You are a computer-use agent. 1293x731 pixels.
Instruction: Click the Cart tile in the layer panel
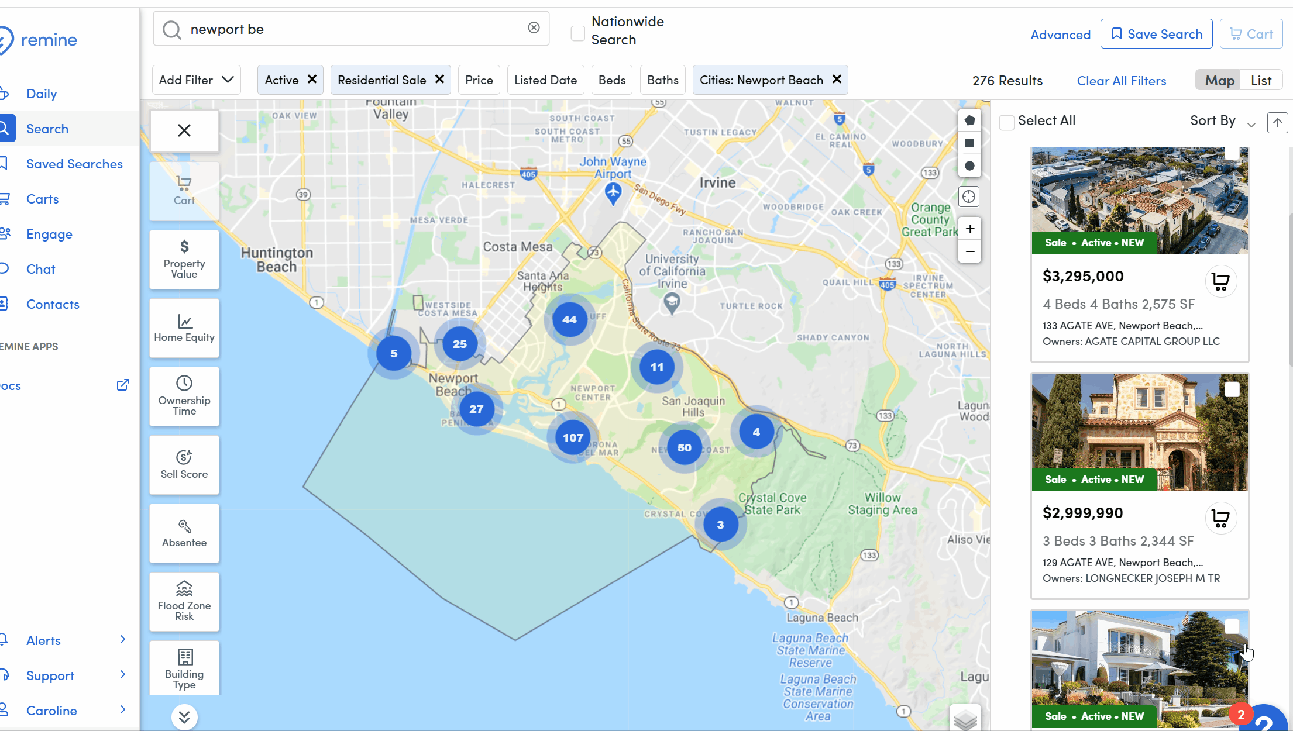click(184, 191)
